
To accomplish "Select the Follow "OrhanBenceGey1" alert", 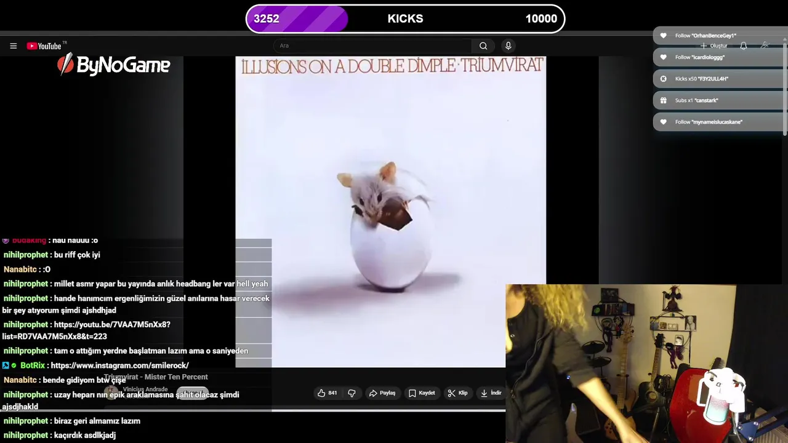I will coord(719,36).
